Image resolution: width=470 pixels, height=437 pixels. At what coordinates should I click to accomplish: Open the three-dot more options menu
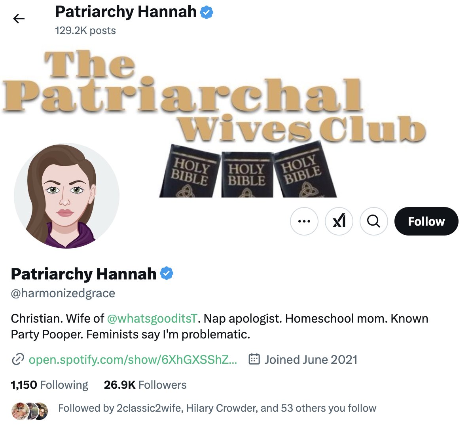coord(304,221)
